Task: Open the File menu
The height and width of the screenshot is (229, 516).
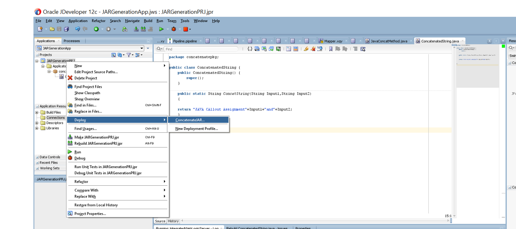Action: [38, 21]
